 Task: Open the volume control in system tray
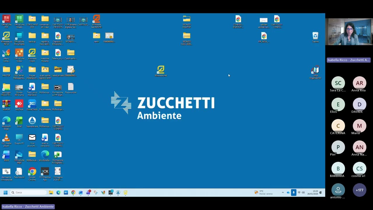coord(303,192)
